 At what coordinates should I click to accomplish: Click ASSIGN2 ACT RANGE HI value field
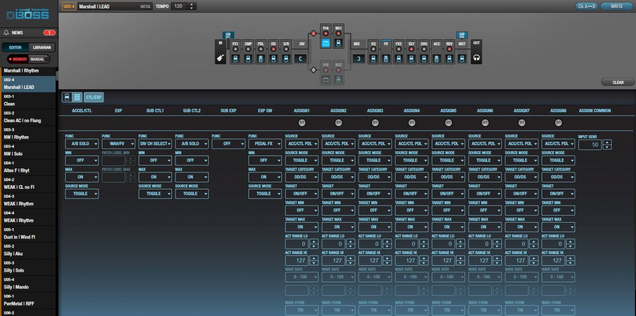(x=333, y=260)
